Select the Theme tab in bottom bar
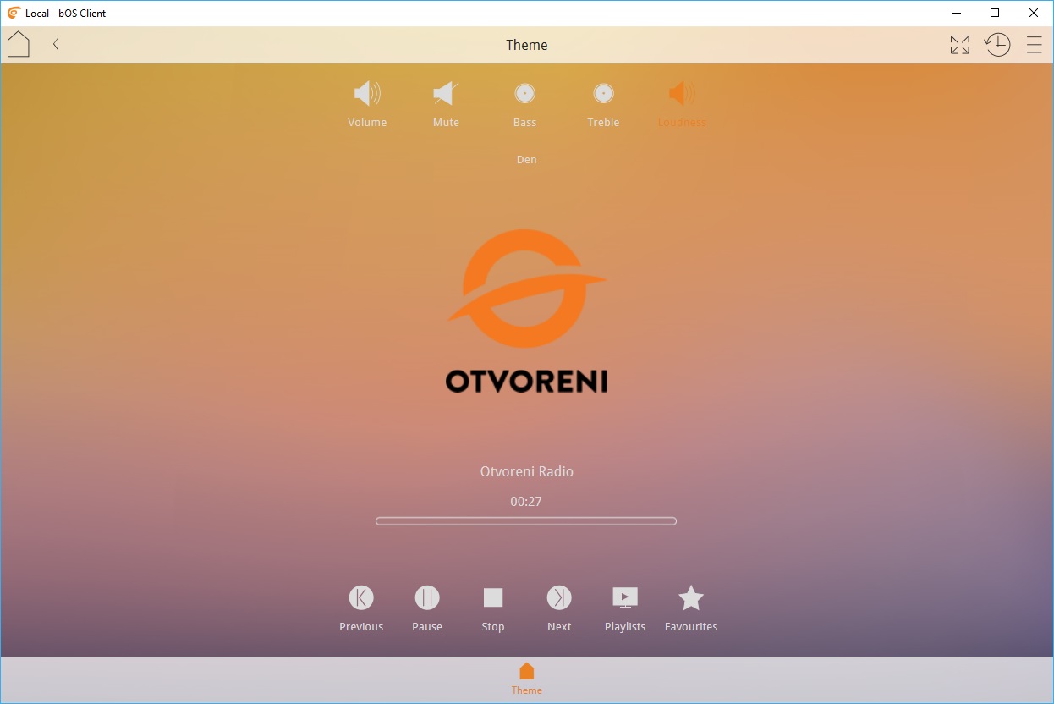The width and height of the screenshot is (1054, 704). (526, 679)
